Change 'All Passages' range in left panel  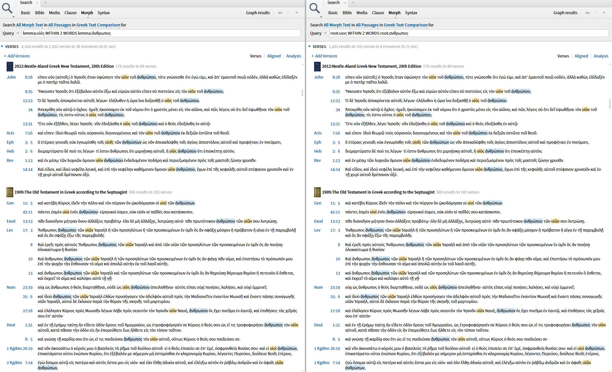(x=60, y=25)
